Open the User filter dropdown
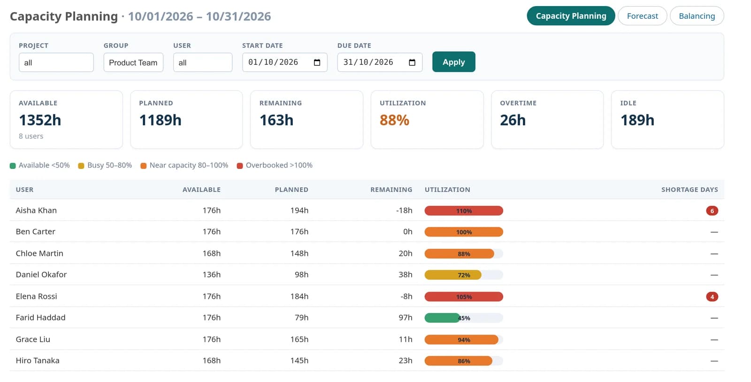 pos(203,62)
